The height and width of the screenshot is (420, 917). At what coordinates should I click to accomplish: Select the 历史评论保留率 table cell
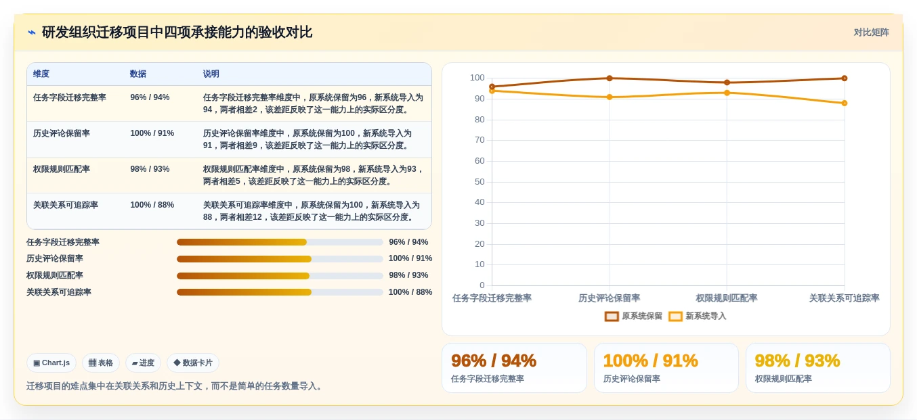click(62, 133)
